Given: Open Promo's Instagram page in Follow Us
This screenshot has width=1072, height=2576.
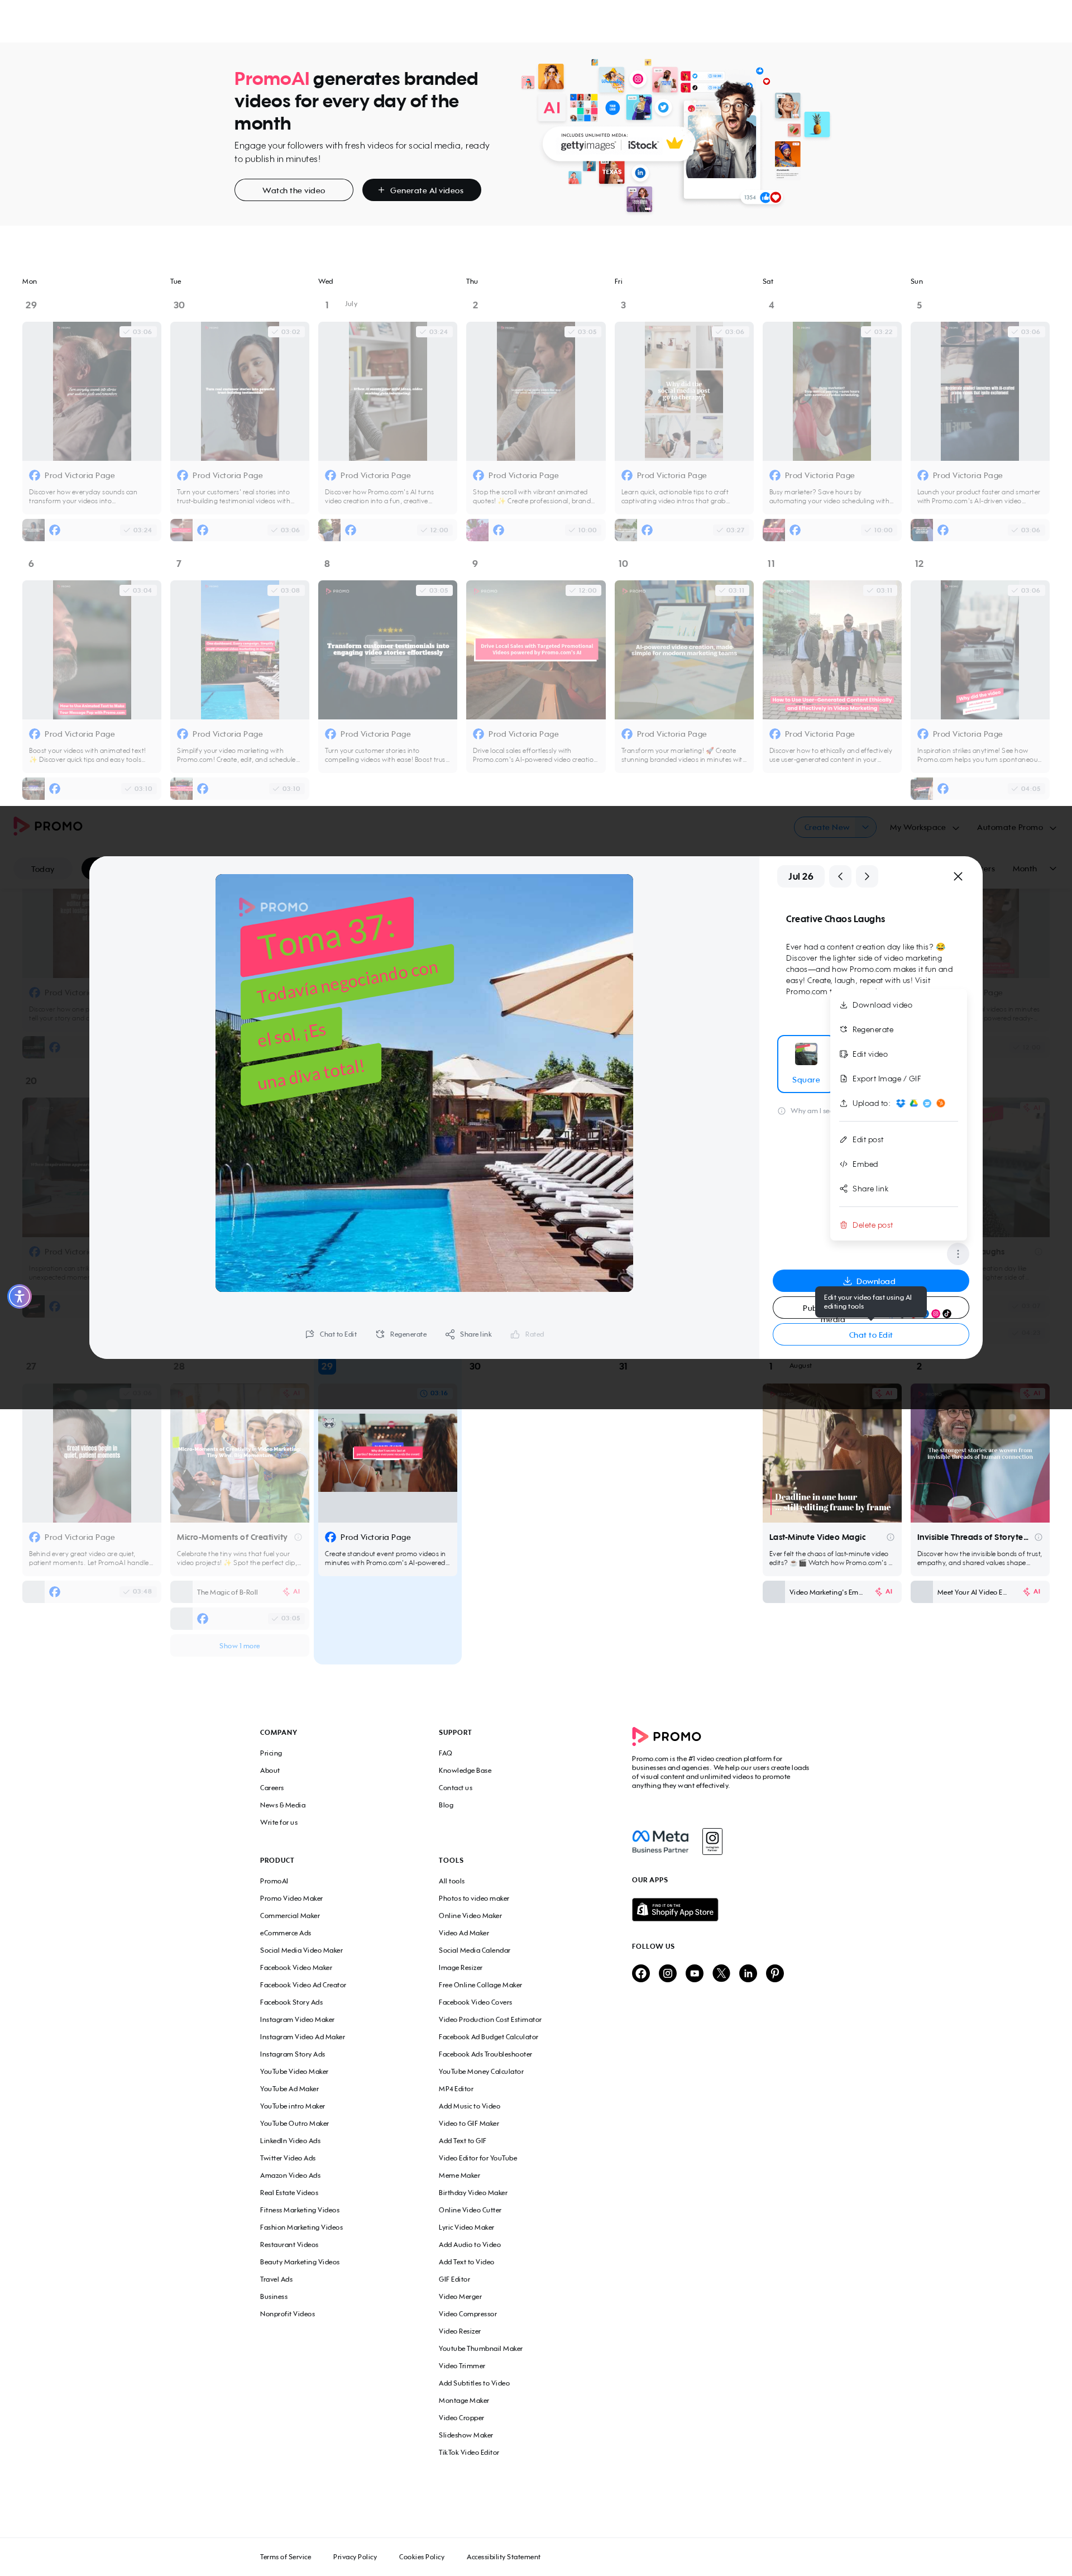Looking at the screenshot, I should [667, 1973].
